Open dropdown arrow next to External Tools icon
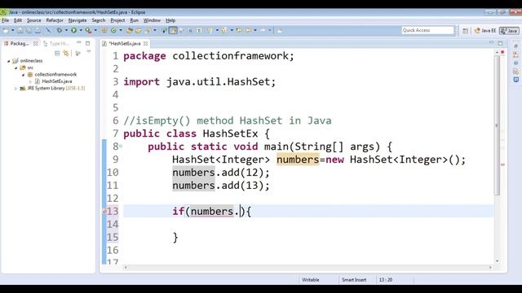The image size is (522, 293). [95, 30]
